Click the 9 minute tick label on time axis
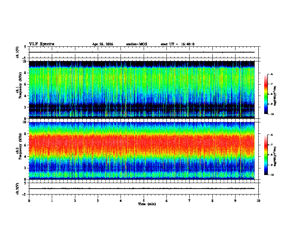 pos(235,201)
